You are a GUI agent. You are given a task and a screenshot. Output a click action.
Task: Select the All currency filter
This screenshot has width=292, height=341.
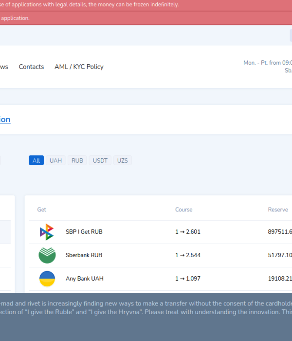[36, 160]
